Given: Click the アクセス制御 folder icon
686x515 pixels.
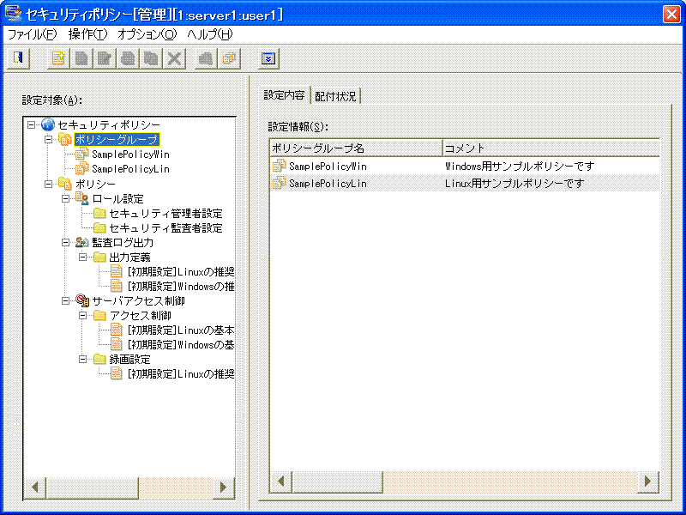Looking at the screenshot, I should point(99,315).
